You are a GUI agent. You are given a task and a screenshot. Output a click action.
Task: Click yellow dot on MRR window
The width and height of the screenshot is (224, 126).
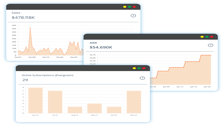coord(202,37)
